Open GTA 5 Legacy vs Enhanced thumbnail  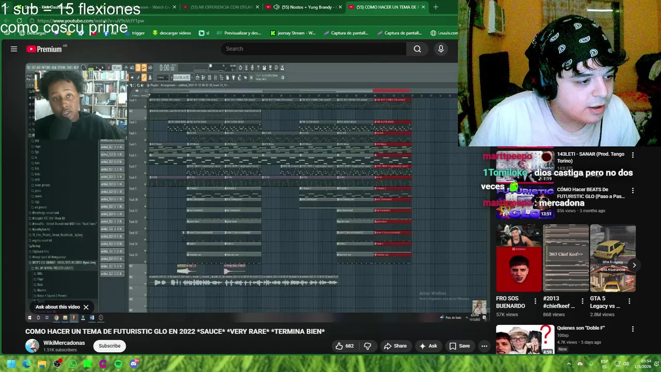612,258
